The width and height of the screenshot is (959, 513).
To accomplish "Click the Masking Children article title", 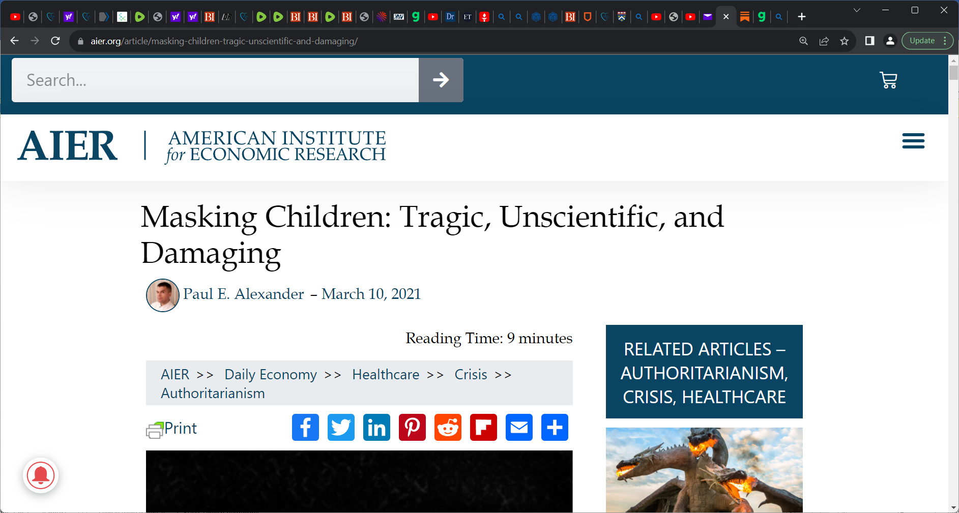I will 432,234.
